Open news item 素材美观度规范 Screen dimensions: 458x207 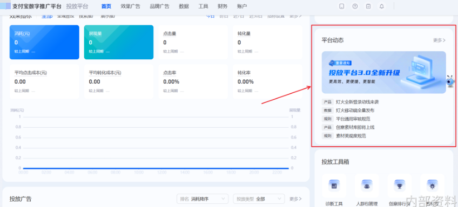[351, 136]
